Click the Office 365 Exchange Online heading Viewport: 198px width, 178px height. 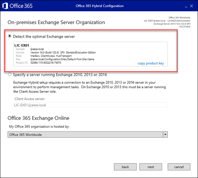(x=38, y=118)
